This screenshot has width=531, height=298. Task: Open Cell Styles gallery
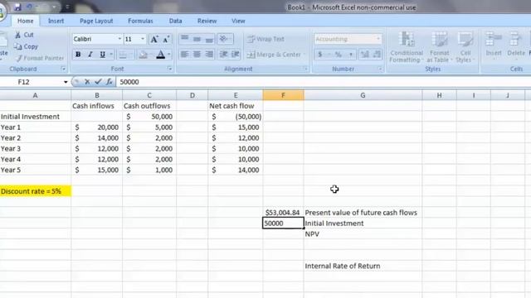(x=465, y=47)
